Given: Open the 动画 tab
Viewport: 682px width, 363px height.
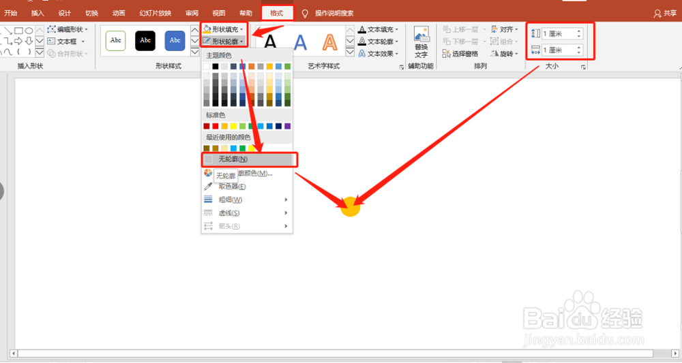Looking at the screenshot, I should (x=119, y=13).
